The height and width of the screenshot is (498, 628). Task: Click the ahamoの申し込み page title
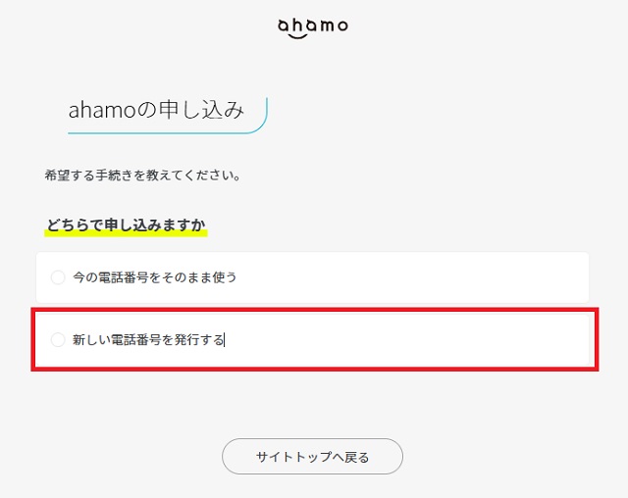[x=156, y=110]
